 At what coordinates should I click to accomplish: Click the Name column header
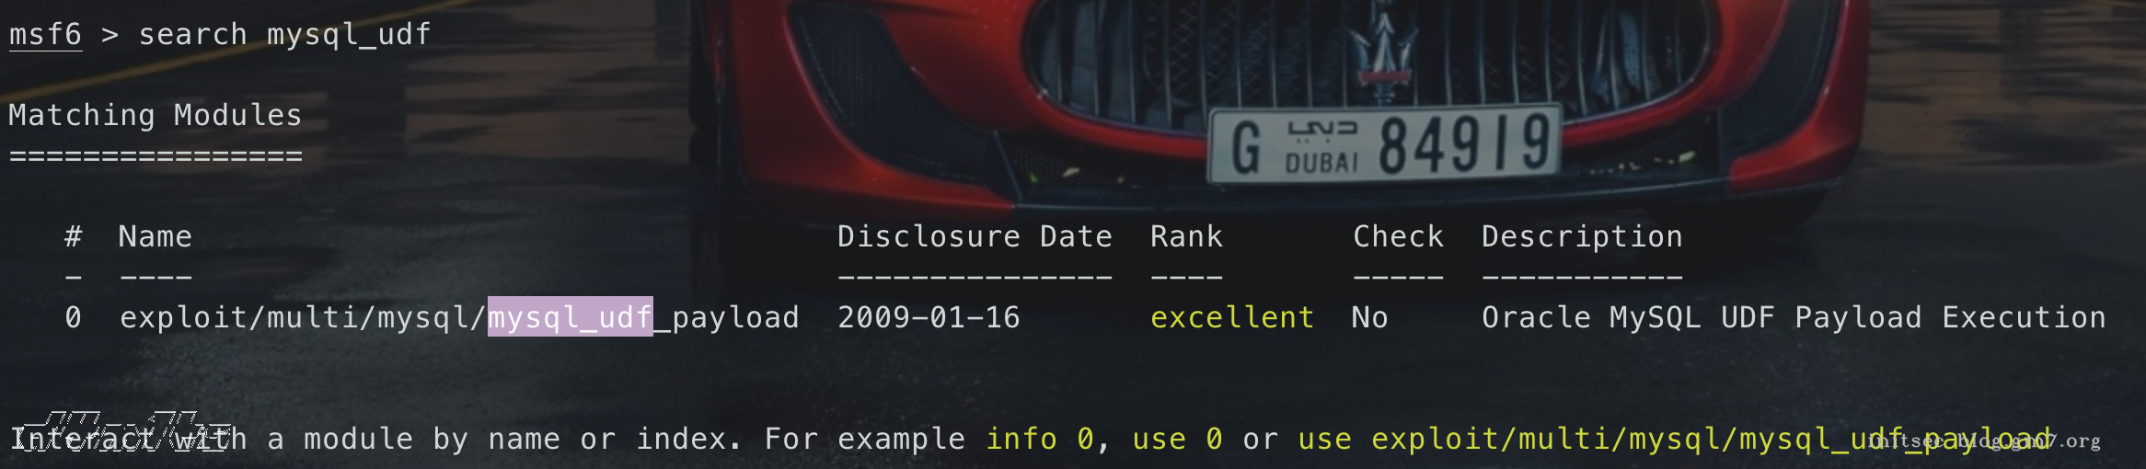point(155,236)
